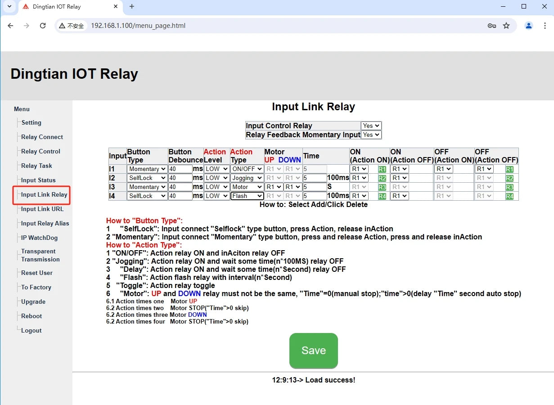This screenshot has width=554, height=405.
Task: Click the I2 Time input field
Action: coord(315,178)
